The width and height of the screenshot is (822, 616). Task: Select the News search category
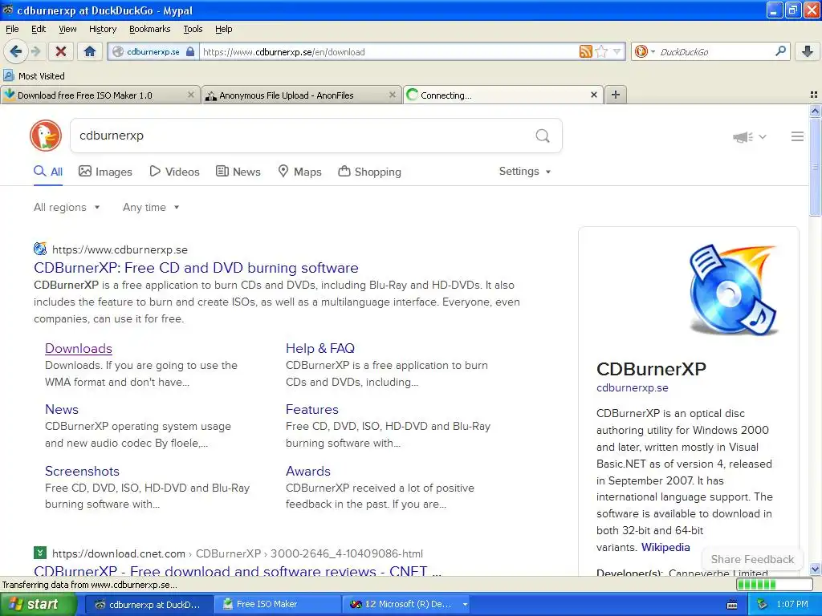238,172
